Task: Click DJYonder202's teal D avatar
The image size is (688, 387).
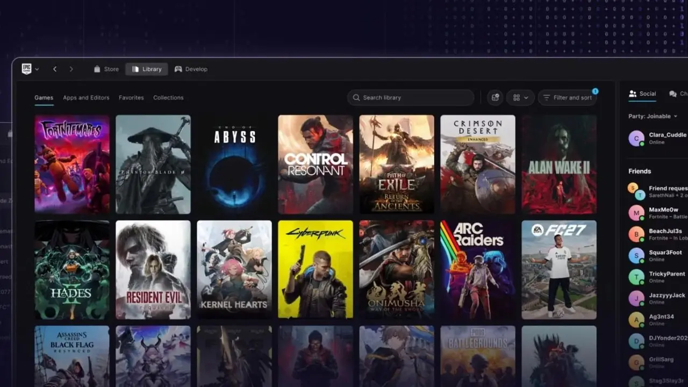Action: pyautogui.click(x=636, y=341)
